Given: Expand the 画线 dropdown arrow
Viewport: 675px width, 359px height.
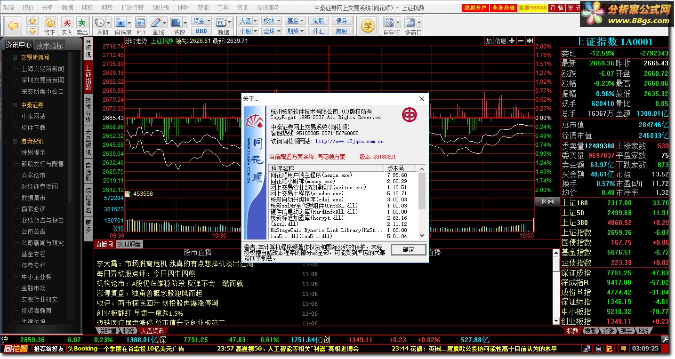Looking at the screenshot, I should point(165,23).
